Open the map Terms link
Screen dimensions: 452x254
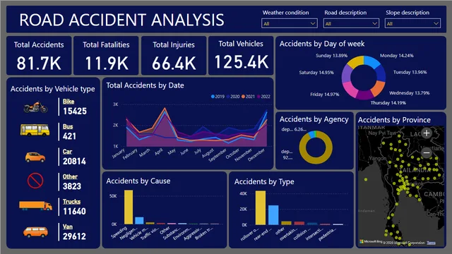(432, 243)
